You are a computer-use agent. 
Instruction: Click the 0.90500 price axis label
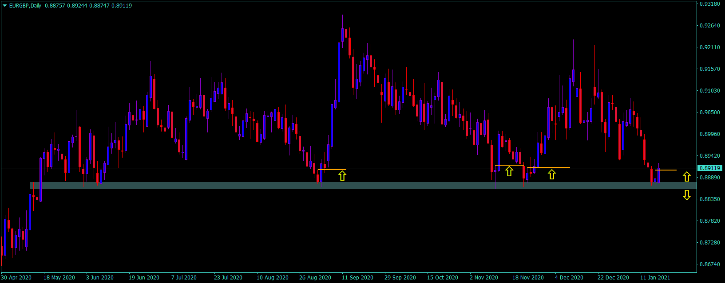(710, 112)
